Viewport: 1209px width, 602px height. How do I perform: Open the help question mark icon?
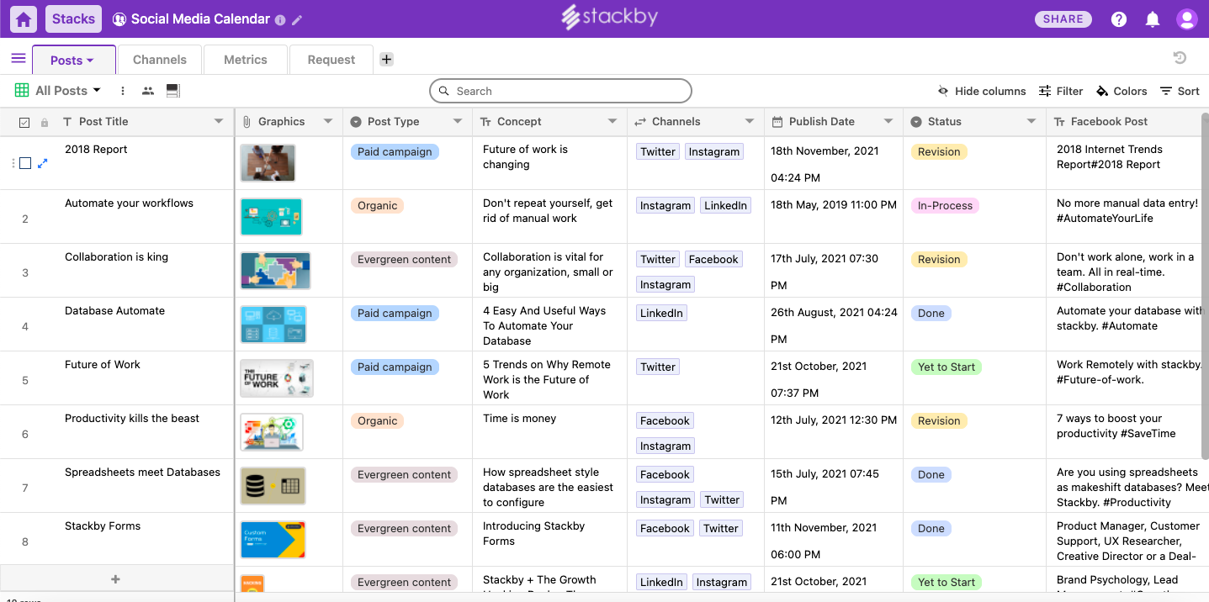click(x=1119, y=19)
